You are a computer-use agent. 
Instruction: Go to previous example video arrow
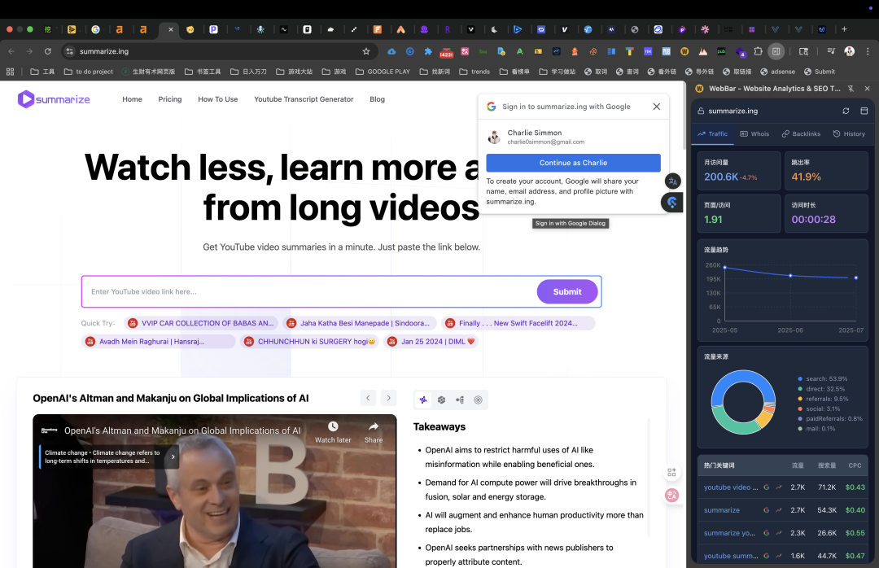click(368, 398)
